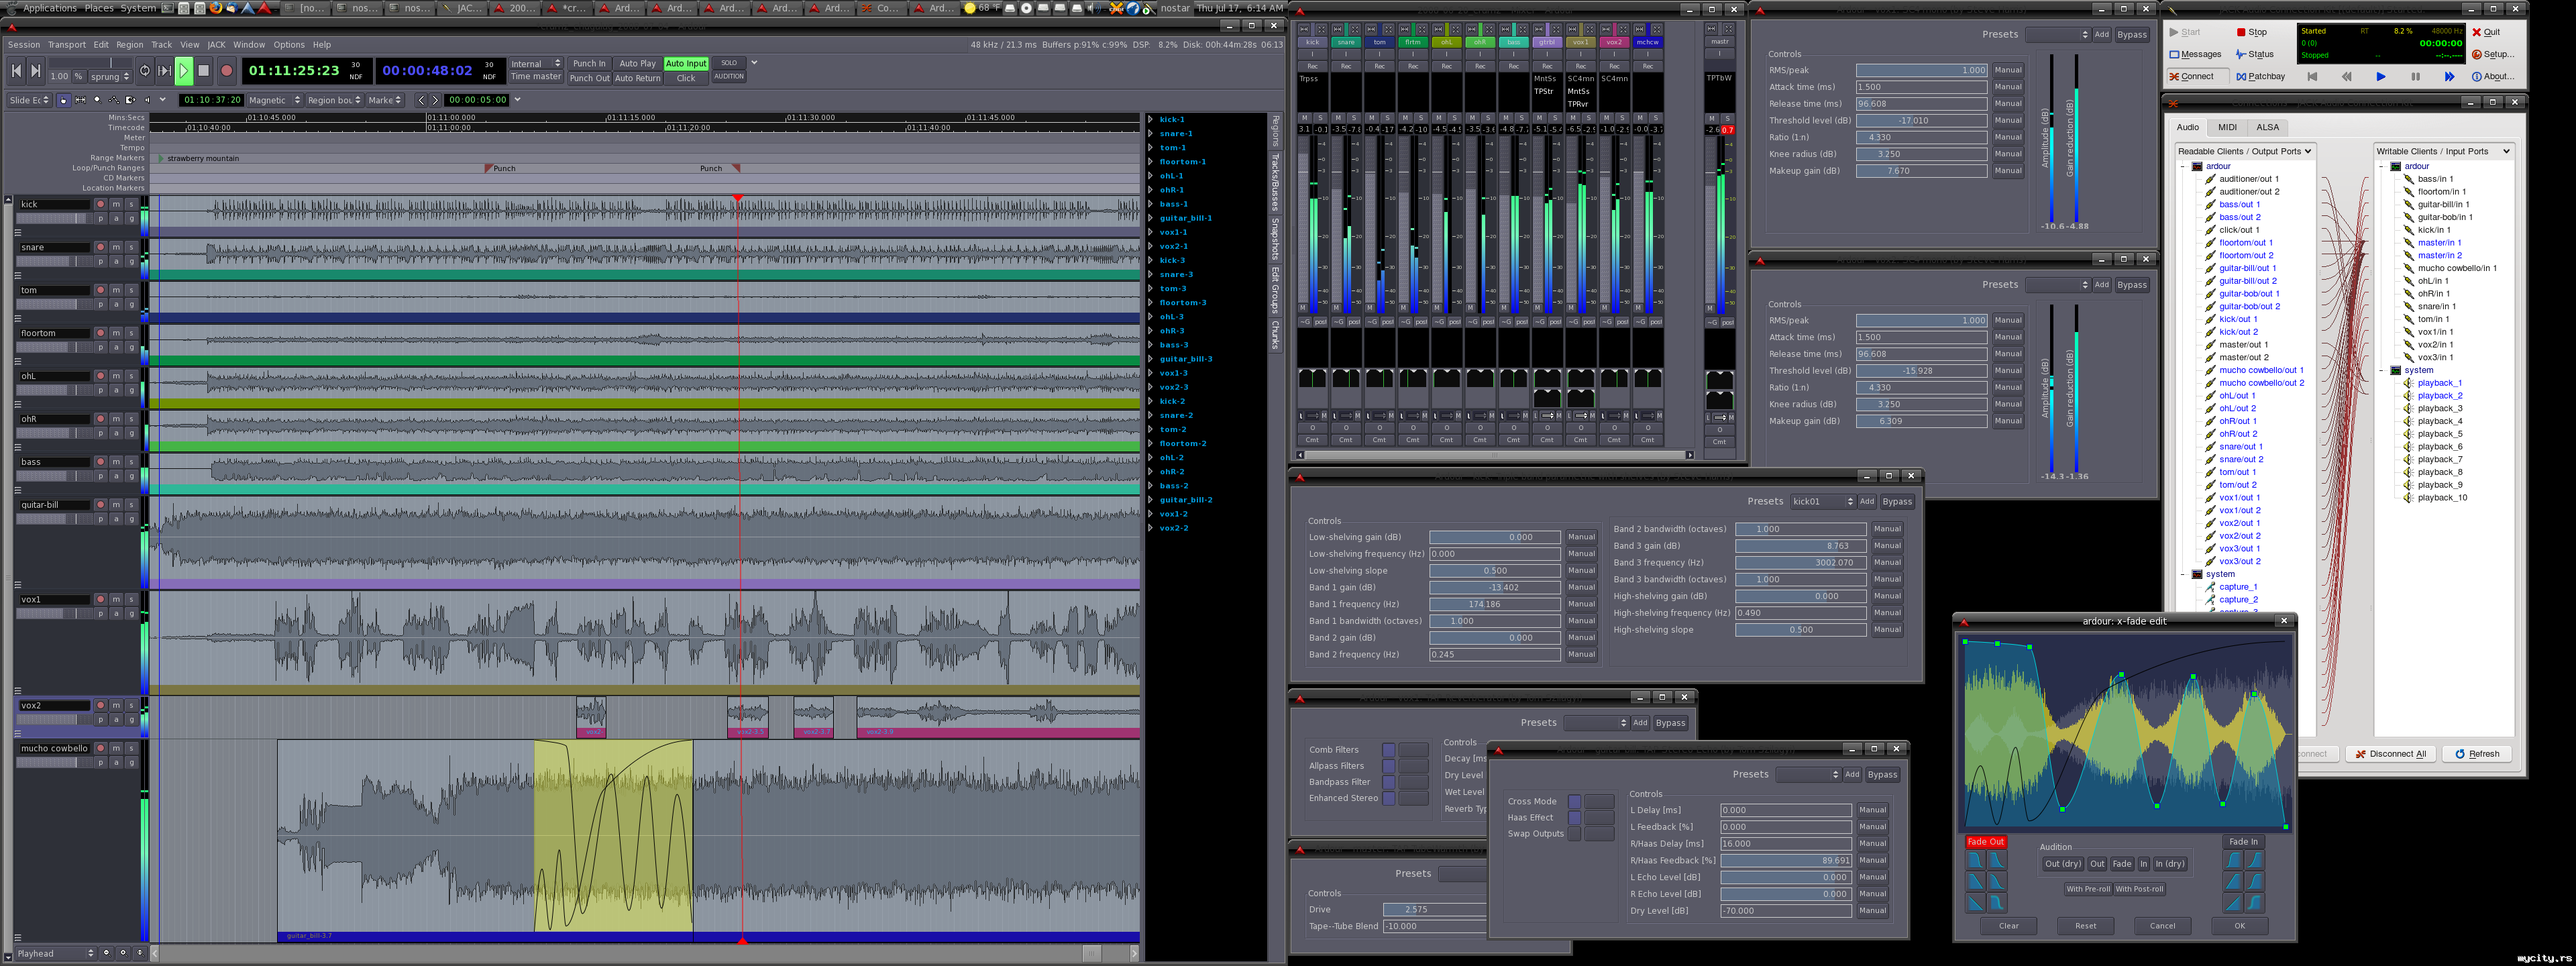
Task: Select the gain automation line tool
Action: coord(114,101)
